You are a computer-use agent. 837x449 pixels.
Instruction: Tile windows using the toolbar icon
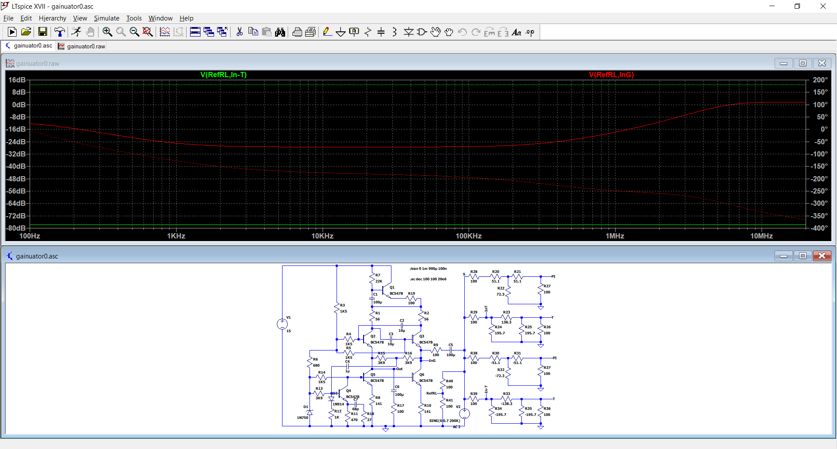click(195, 32)
